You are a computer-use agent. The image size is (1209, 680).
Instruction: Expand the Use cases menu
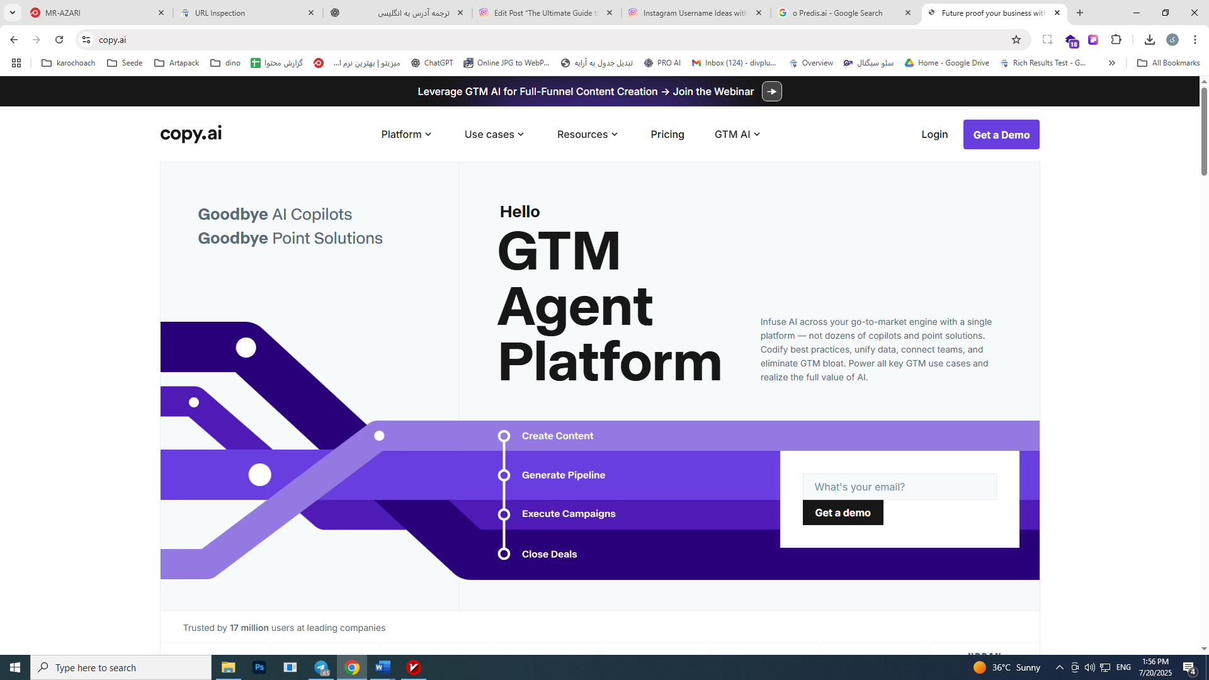(x=494, y=134)
